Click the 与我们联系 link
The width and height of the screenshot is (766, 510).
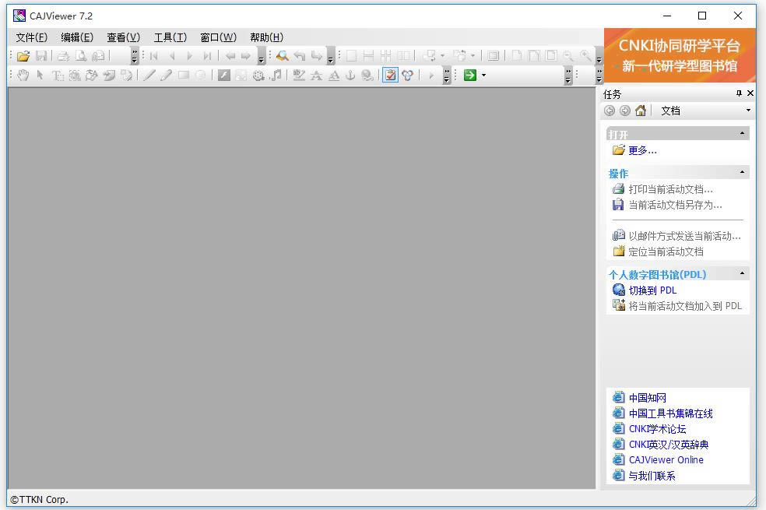click(x=652, y=476)
